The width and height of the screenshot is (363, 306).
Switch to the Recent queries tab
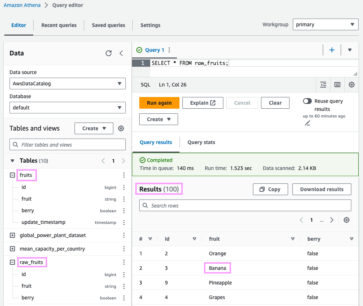(x=59, y=25)
